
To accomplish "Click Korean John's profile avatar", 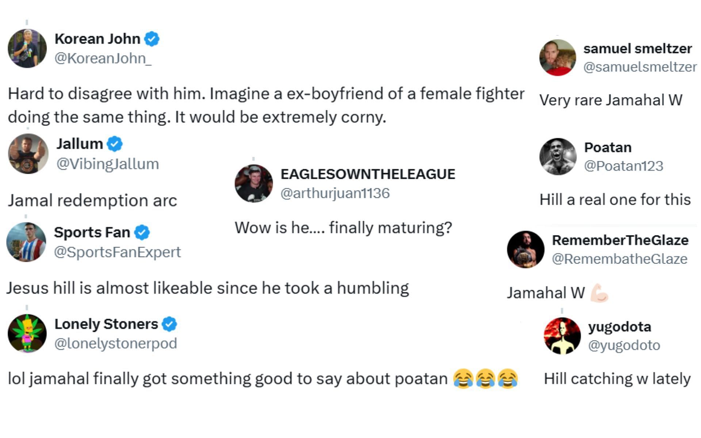I will coord(27,49).
